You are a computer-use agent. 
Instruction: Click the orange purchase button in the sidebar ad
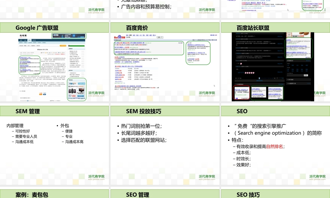click(x=80, y=96)
